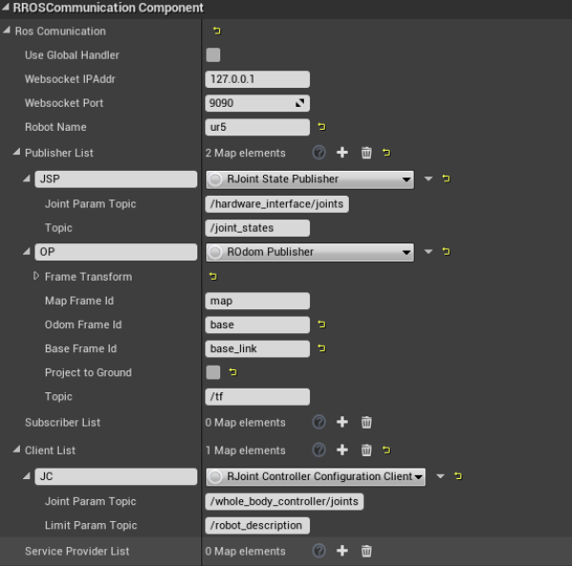The height and width of the screenshot is (566, 572).
Task: Add element to Service Provider List
Action: (x=342, y=551)
